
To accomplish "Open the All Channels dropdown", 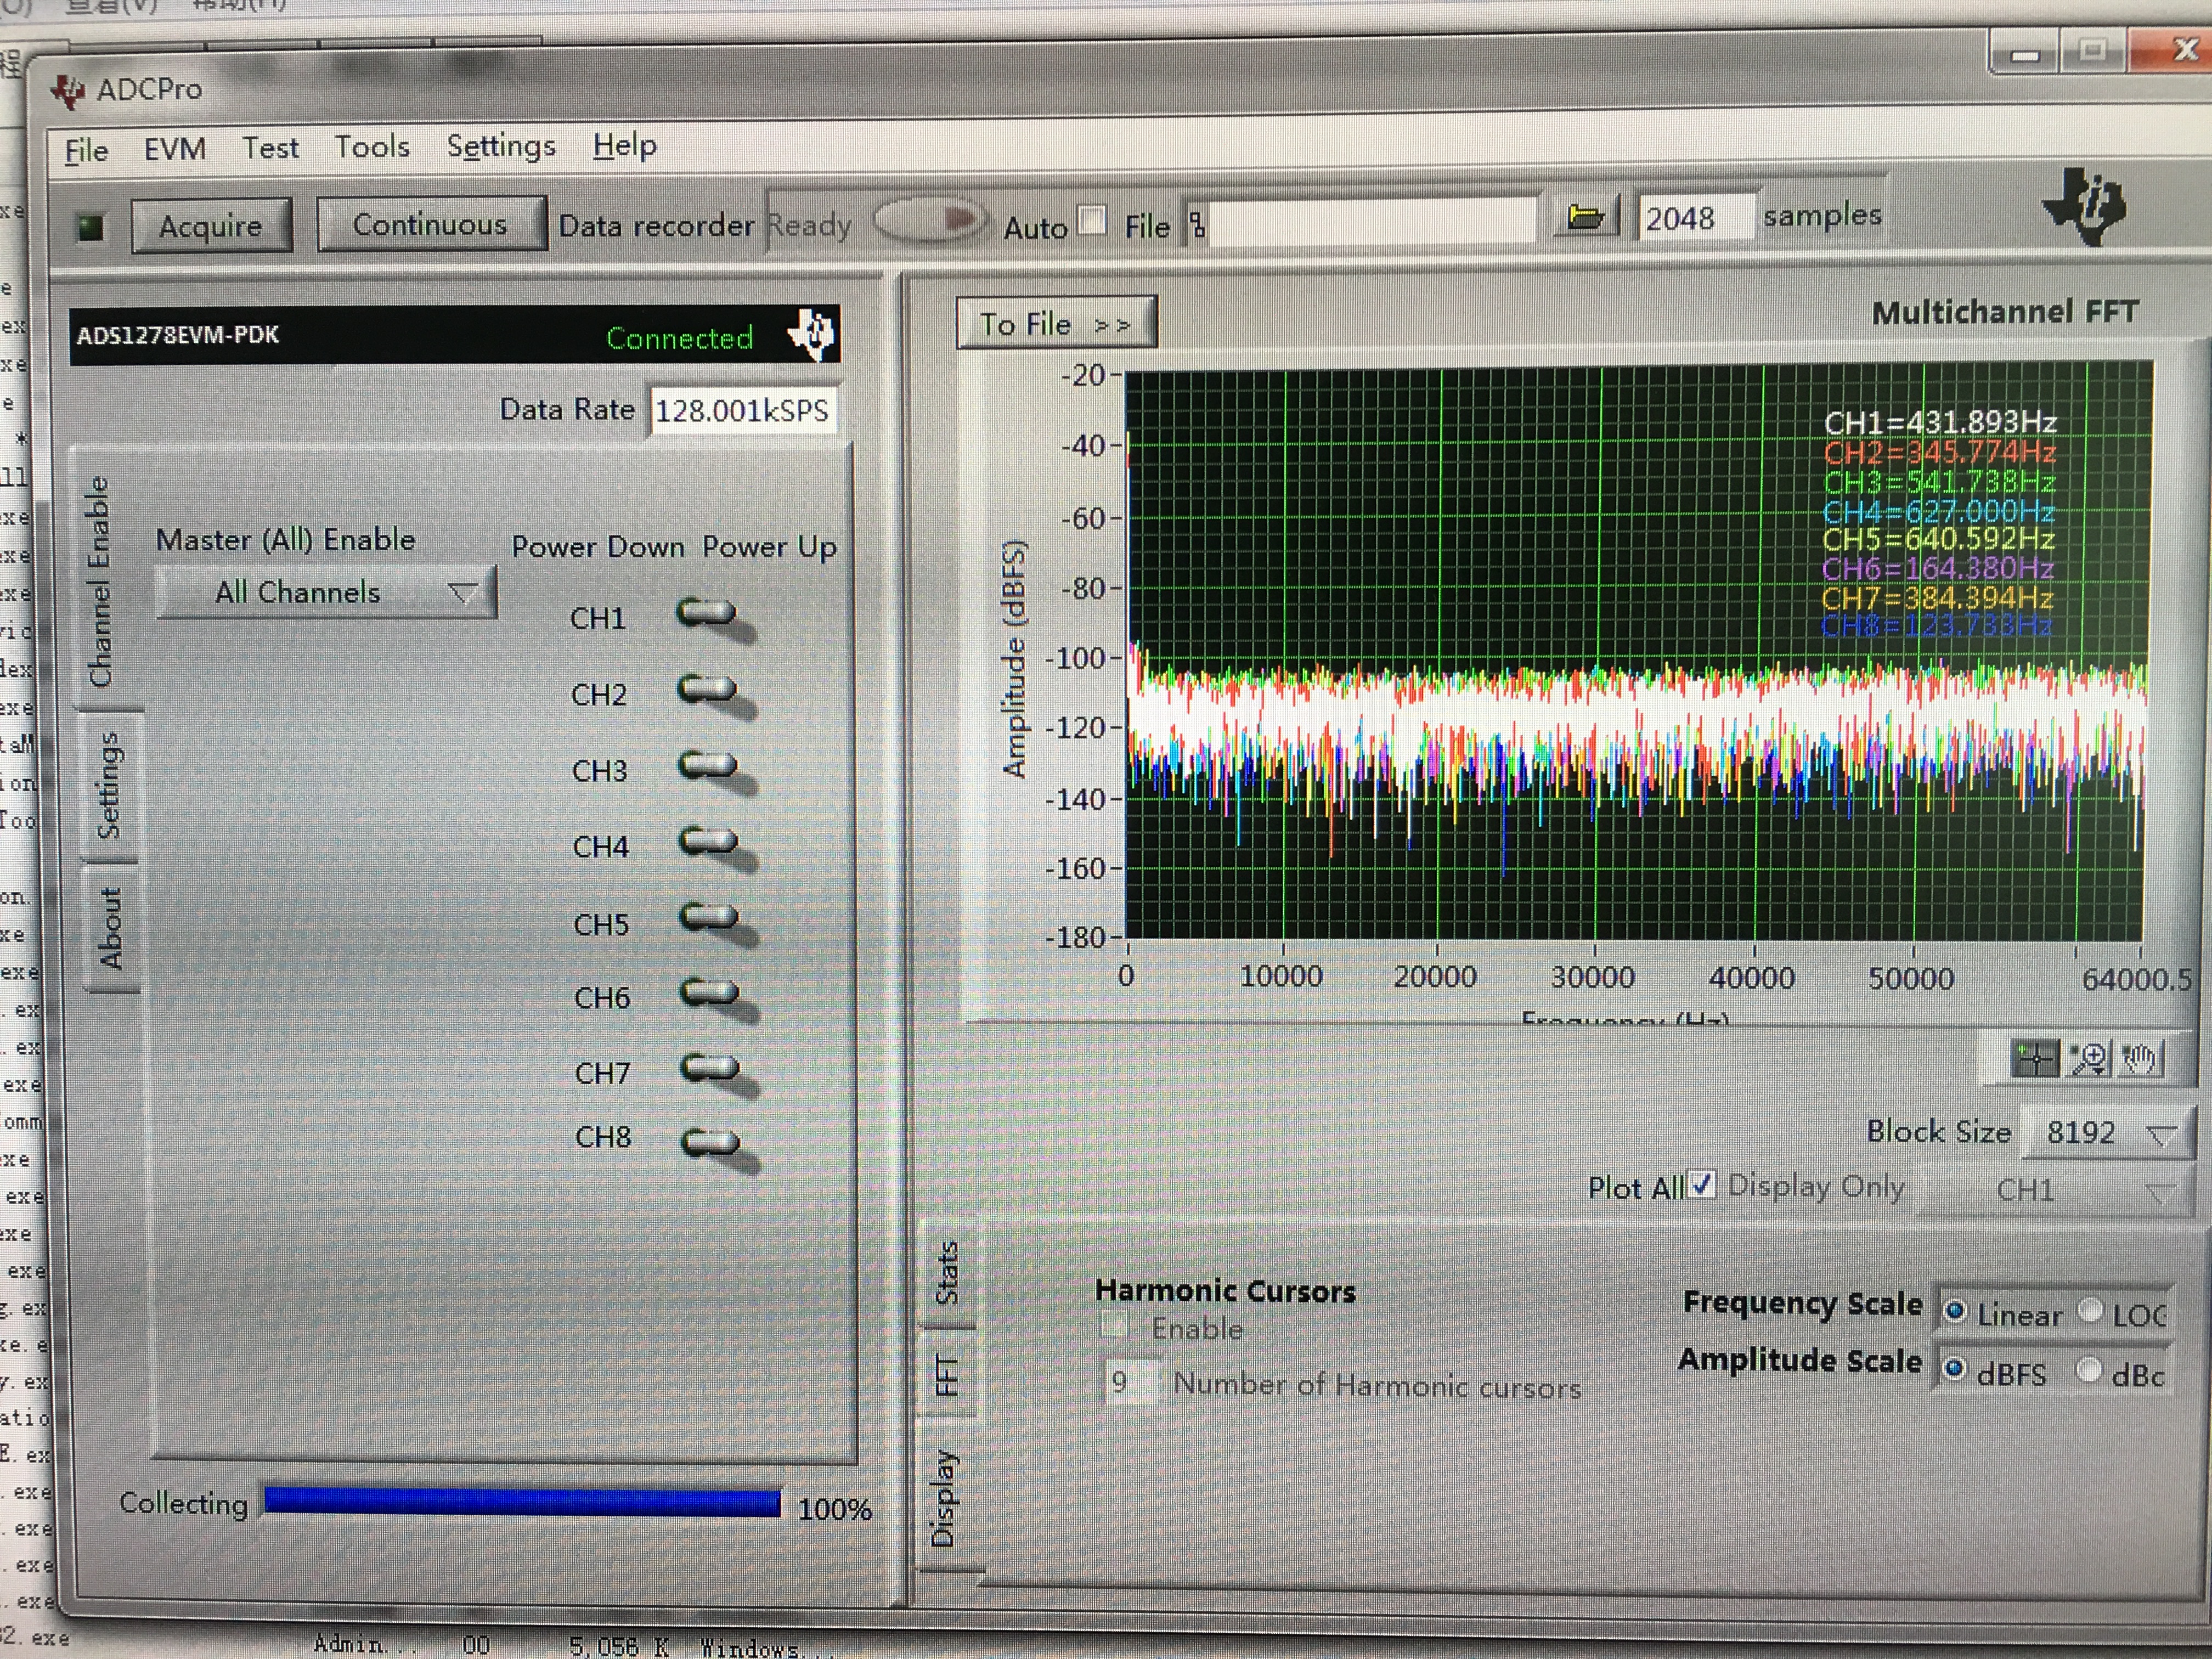I will click(x=326, y=592).
